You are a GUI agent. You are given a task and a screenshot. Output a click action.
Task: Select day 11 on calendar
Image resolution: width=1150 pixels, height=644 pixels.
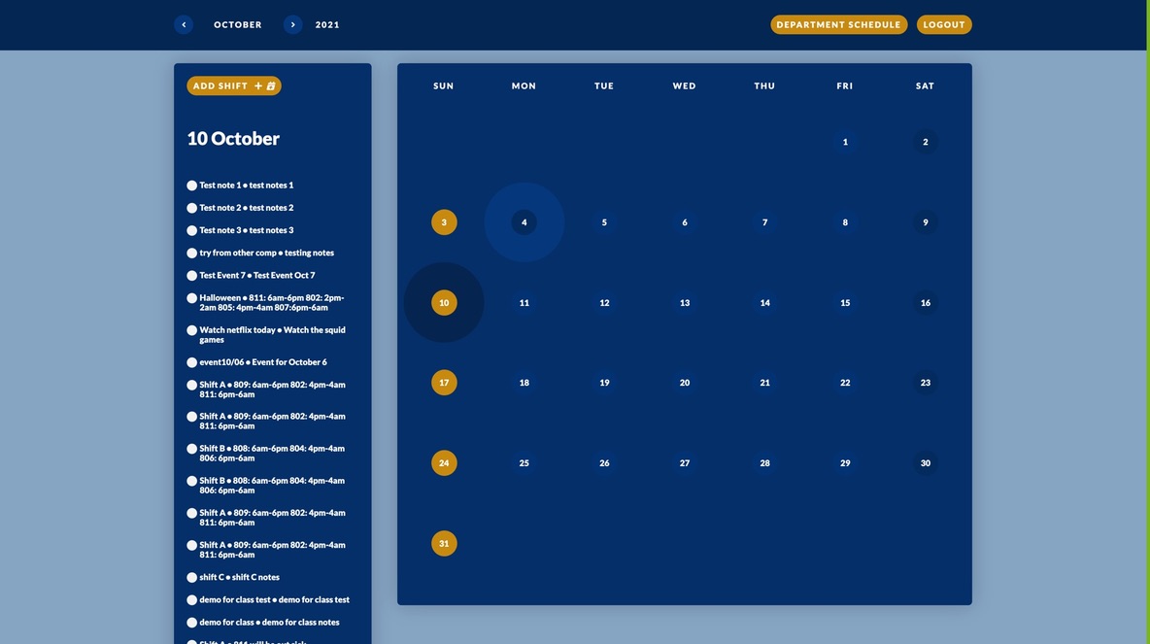tap(524, 303)
